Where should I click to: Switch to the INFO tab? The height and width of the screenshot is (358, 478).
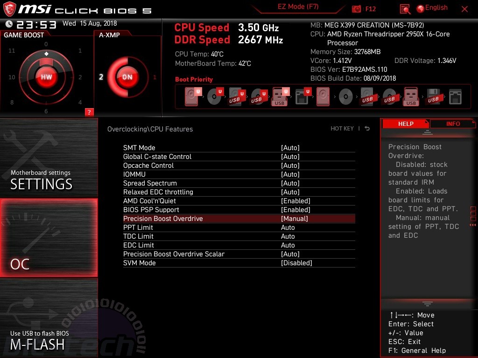point(453,124)
